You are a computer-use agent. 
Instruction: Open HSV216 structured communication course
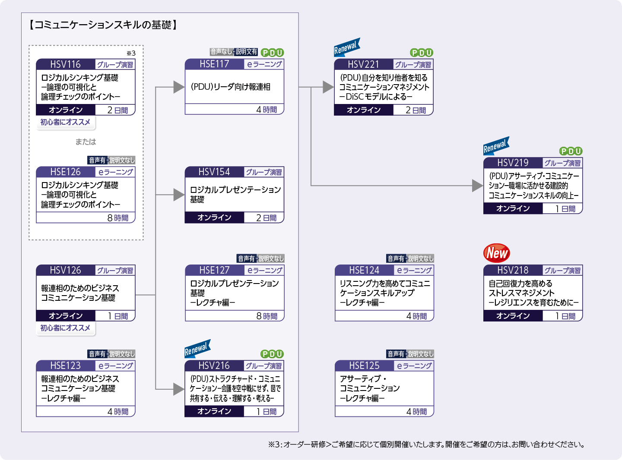(x=235, y=388)
